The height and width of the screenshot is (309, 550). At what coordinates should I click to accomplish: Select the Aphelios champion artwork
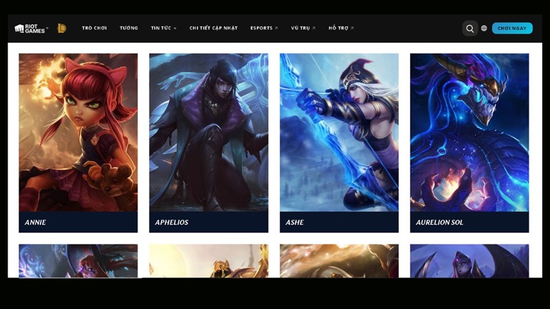[x=209, y=133]
